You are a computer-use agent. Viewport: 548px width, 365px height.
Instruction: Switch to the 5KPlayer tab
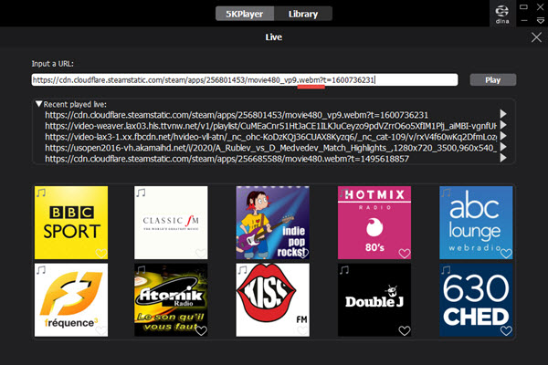245,14
